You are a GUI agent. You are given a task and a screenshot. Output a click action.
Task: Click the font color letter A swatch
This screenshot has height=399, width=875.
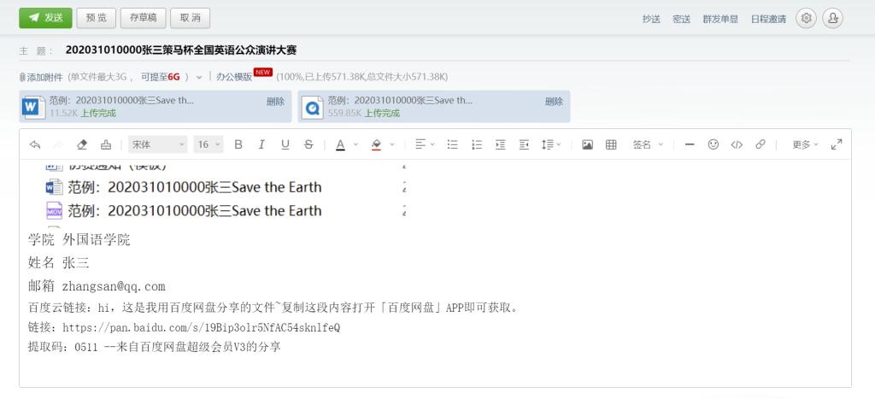340,144
